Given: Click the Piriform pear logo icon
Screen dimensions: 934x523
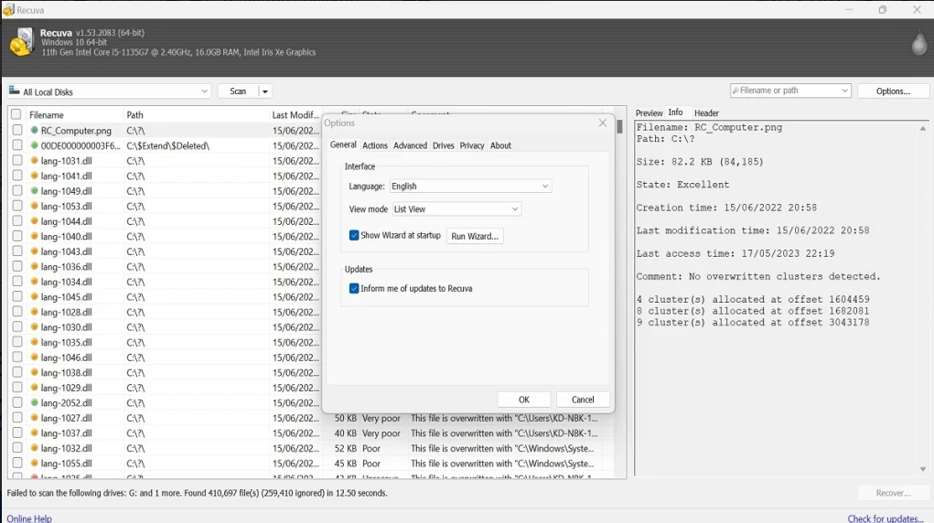Looking at the screenshot, I should tap(919, 44).
